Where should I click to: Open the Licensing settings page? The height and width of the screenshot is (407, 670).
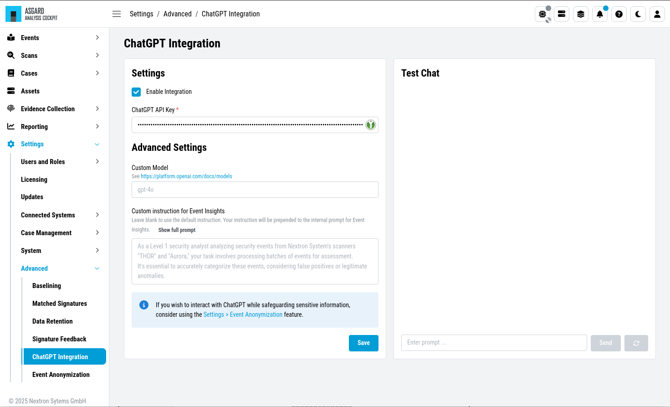pyautogui.click(x=34, y=180)
